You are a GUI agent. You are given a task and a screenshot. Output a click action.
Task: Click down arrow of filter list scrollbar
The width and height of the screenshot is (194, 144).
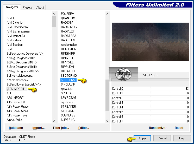click(107, 121)
